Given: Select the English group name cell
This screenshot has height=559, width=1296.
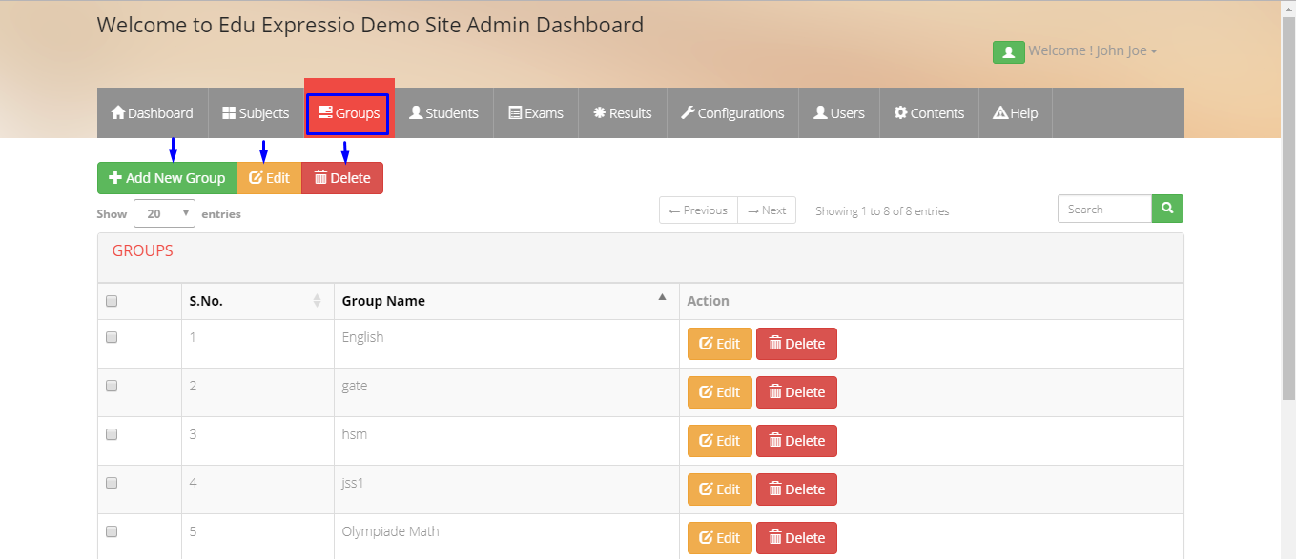Looking at the screenshot, I should pyautogui.click(x=506, y=344).
